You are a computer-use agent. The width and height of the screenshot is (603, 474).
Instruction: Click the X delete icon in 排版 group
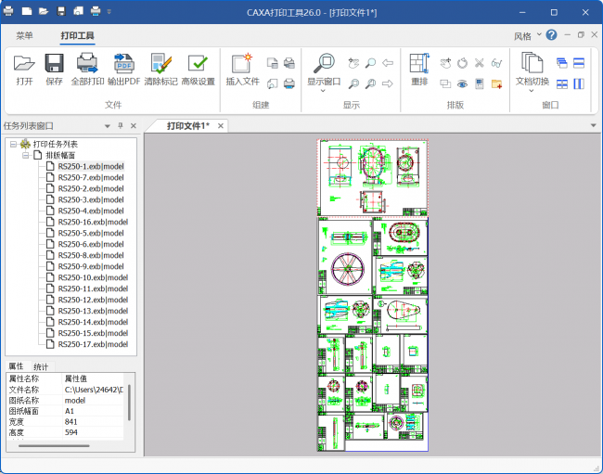pos(480,63)
